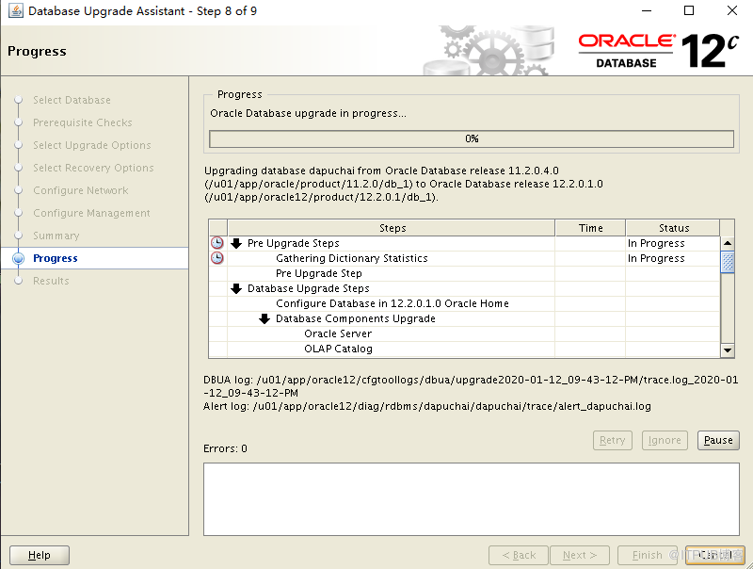Screen dimensions: 753x569
Task: Click the DBUA log path text
Action: pos(471,386)
